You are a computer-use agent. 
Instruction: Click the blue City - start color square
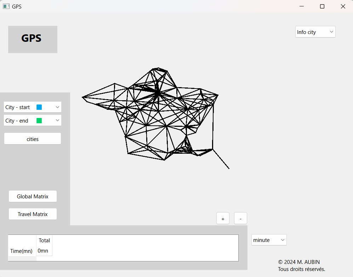(39, 107)
